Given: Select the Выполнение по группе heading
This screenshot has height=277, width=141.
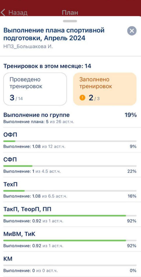Looking at the screenshot, I should [x=36, y=115].
